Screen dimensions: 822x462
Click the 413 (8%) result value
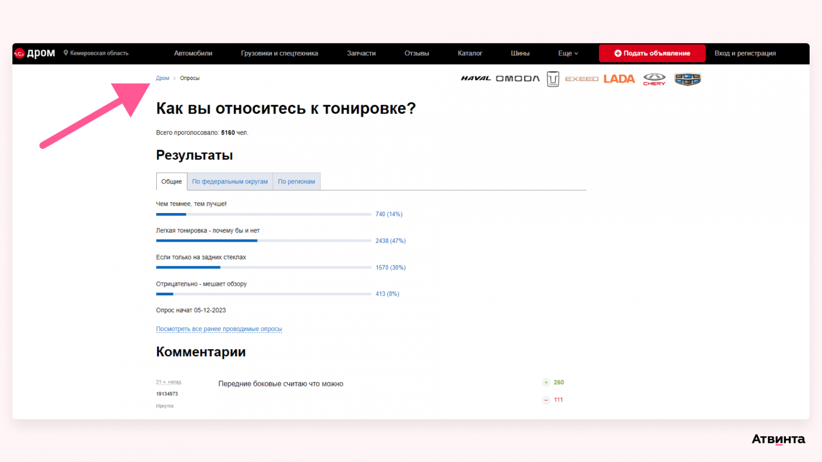(x=387, y=294)
